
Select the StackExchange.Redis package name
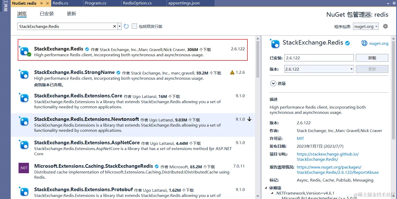click(x=59, y=49)
